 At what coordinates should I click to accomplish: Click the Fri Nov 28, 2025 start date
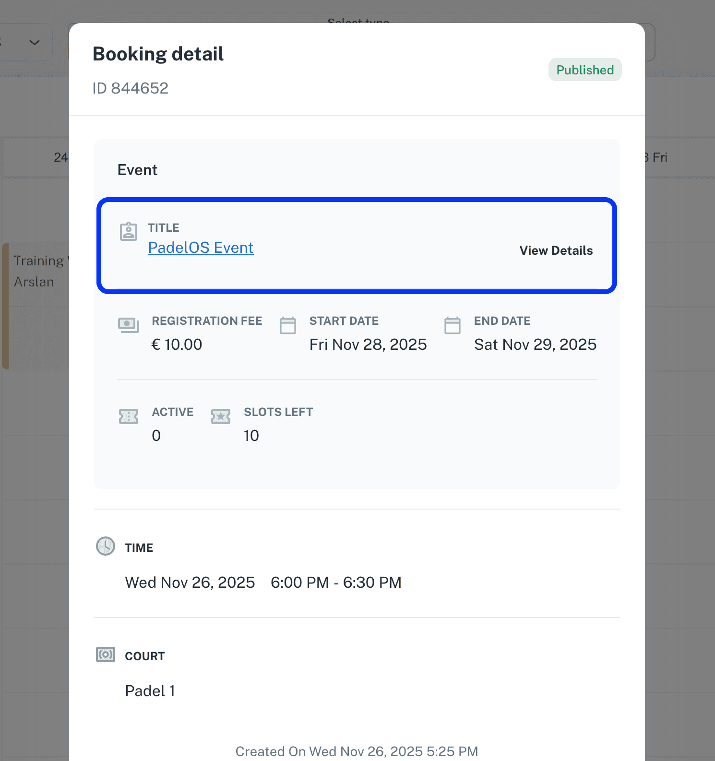[368, 345]
